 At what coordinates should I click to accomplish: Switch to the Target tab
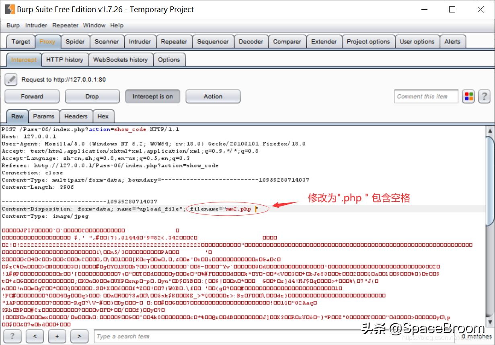[x=21, y=42]
